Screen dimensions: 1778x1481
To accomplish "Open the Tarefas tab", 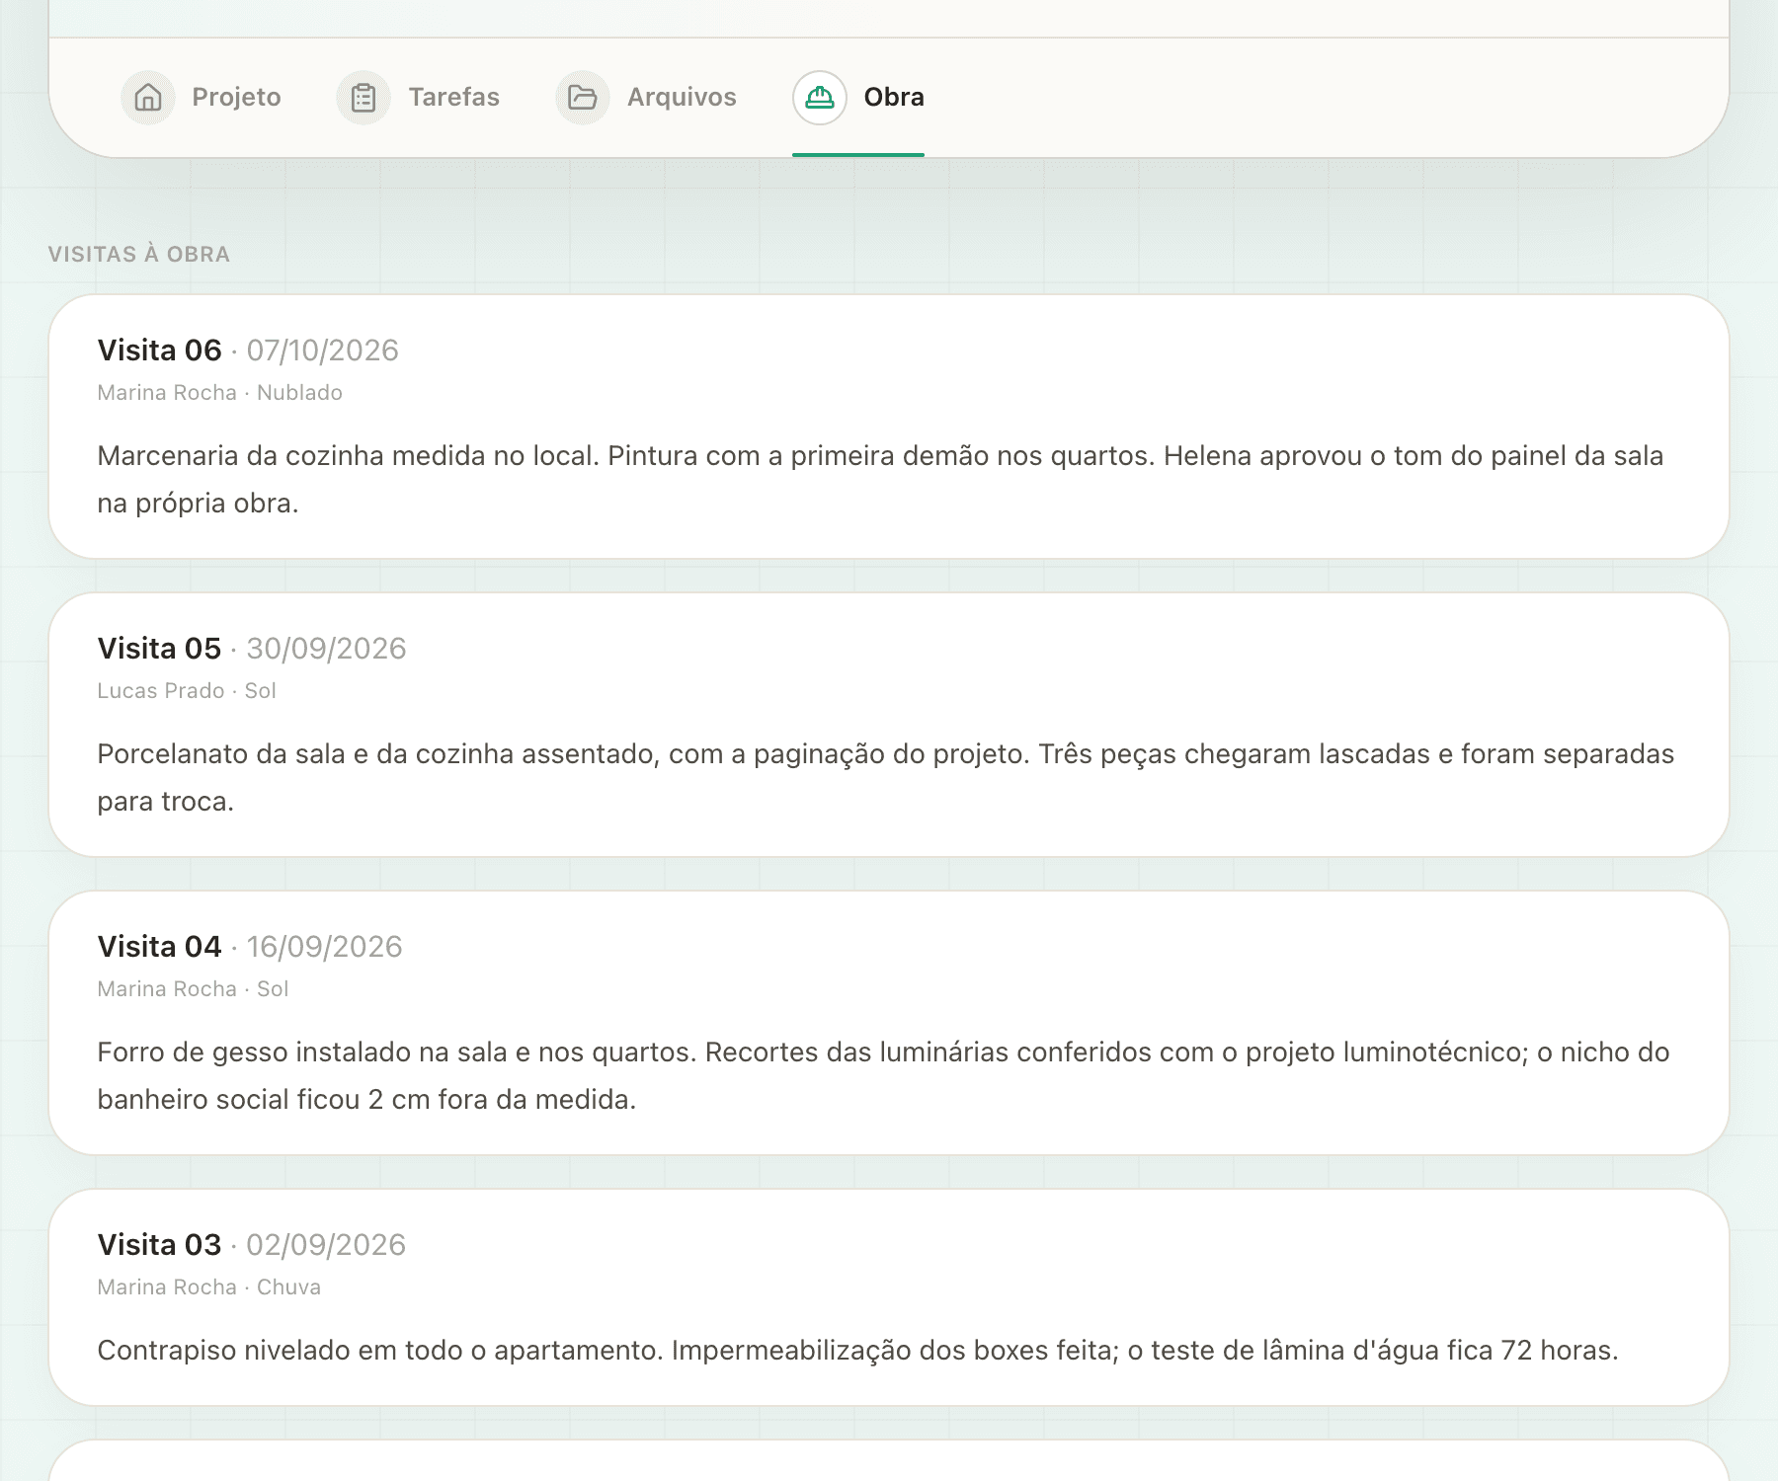I will click(418, 98).
